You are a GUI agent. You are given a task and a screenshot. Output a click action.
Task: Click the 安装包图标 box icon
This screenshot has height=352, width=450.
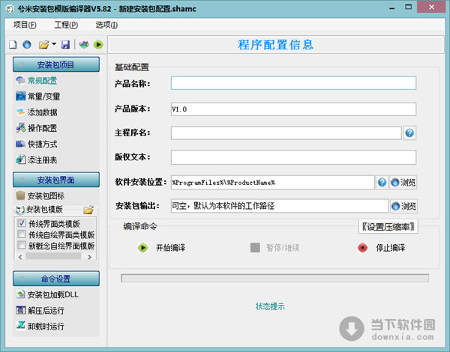(x=21, y=195)
